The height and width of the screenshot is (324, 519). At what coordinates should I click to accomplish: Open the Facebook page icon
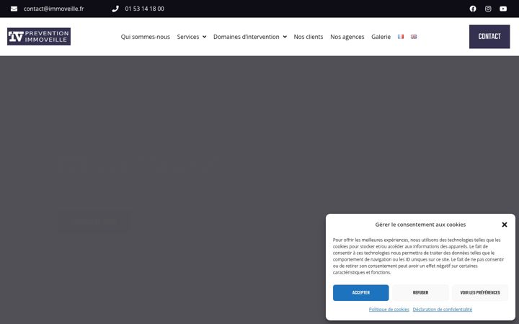[473, 9]
